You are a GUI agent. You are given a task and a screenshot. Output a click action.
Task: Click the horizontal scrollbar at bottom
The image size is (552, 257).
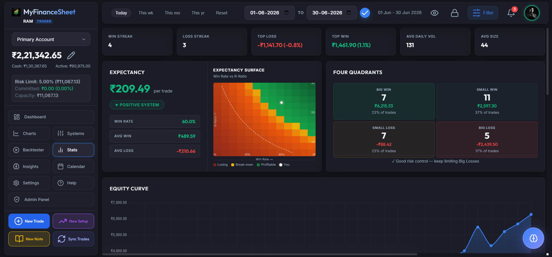pyautogui.click(x=260, y=254)
